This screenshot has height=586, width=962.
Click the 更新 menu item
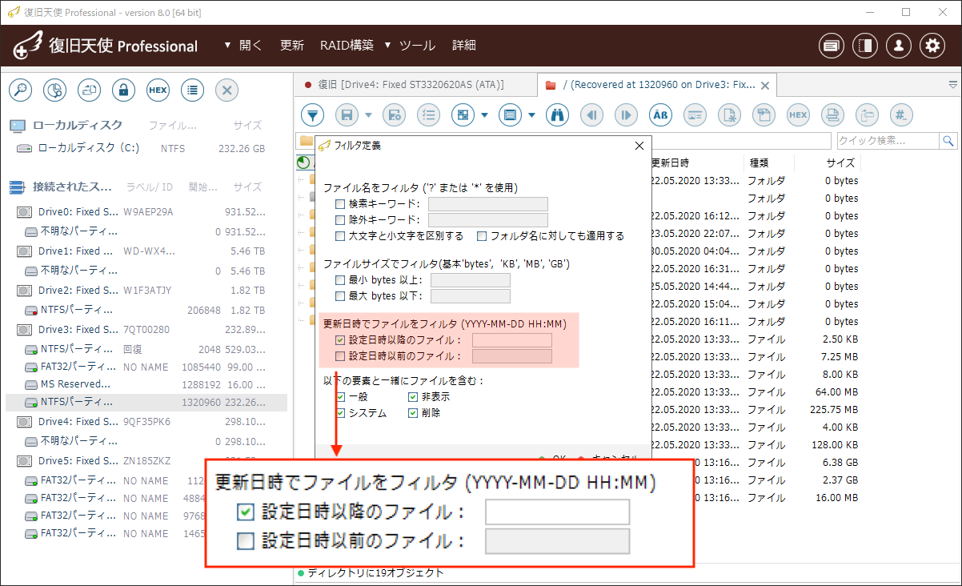(x=292, y=46)
